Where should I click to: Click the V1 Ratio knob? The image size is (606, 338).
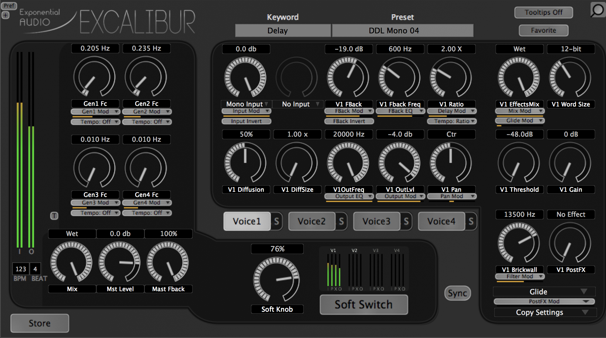pyautogui.click(x=451, y=77)
